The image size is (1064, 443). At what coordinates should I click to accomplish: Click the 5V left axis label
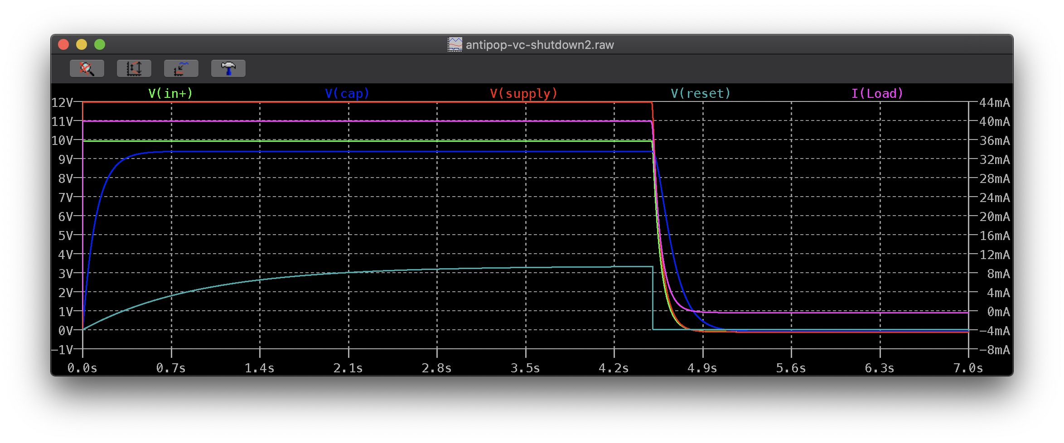click(65, 236)
